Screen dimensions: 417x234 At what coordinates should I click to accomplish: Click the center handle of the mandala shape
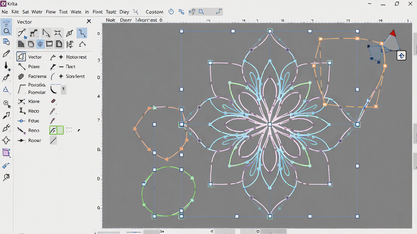click(270, 124)
